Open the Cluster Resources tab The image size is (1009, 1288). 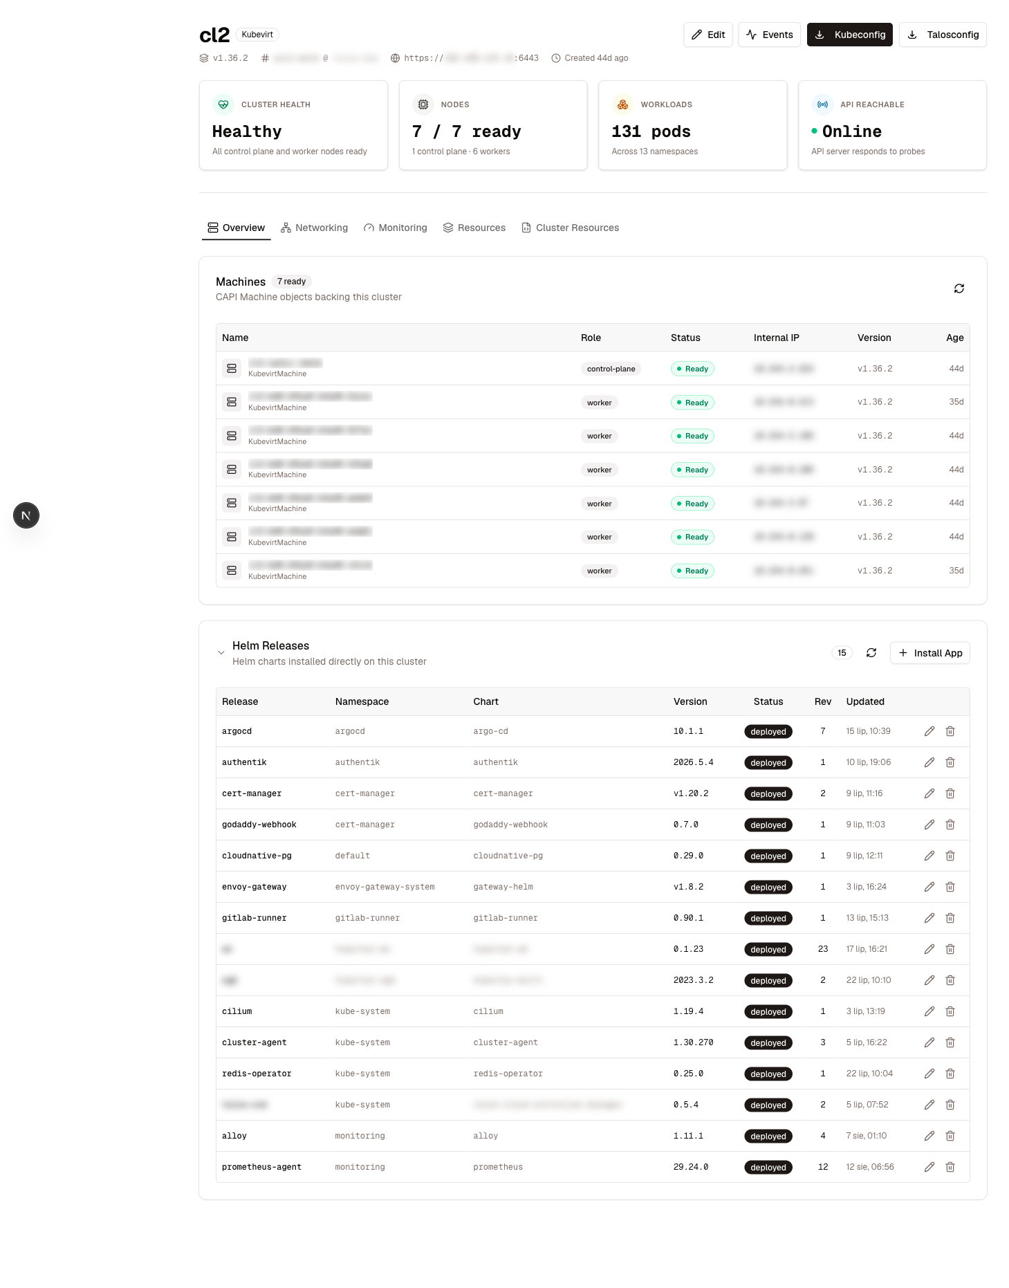pos(571,228)
